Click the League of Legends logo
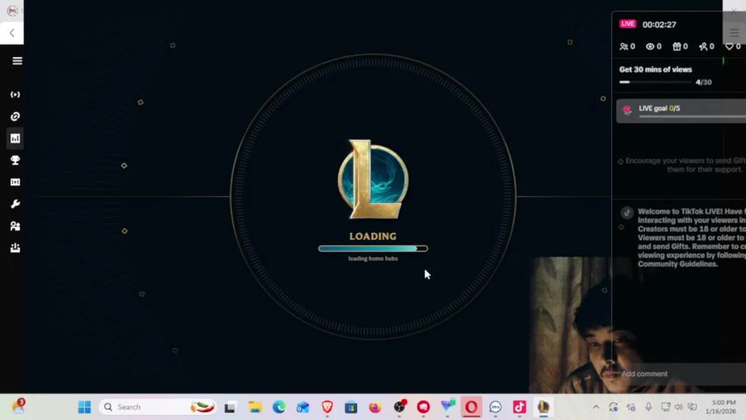 pos(373,179)
